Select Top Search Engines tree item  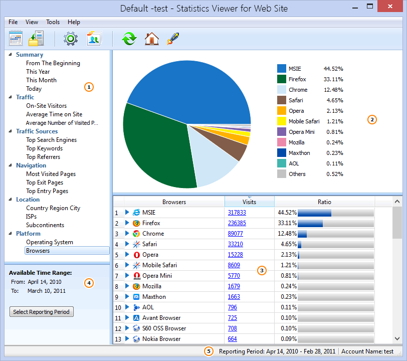[52, 140]
